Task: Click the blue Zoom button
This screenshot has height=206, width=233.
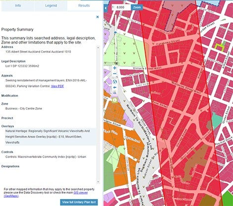Action: 137,7
